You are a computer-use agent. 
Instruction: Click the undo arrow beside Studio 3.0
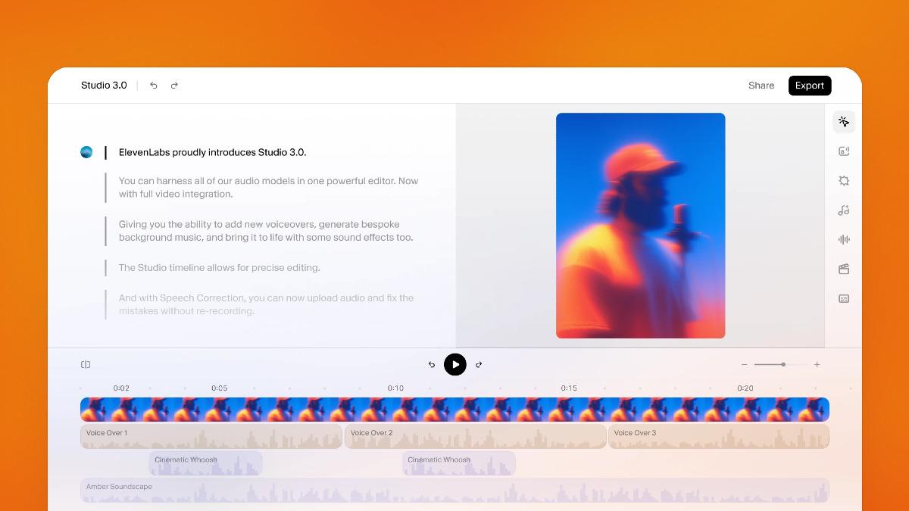(x=154, y=86)
